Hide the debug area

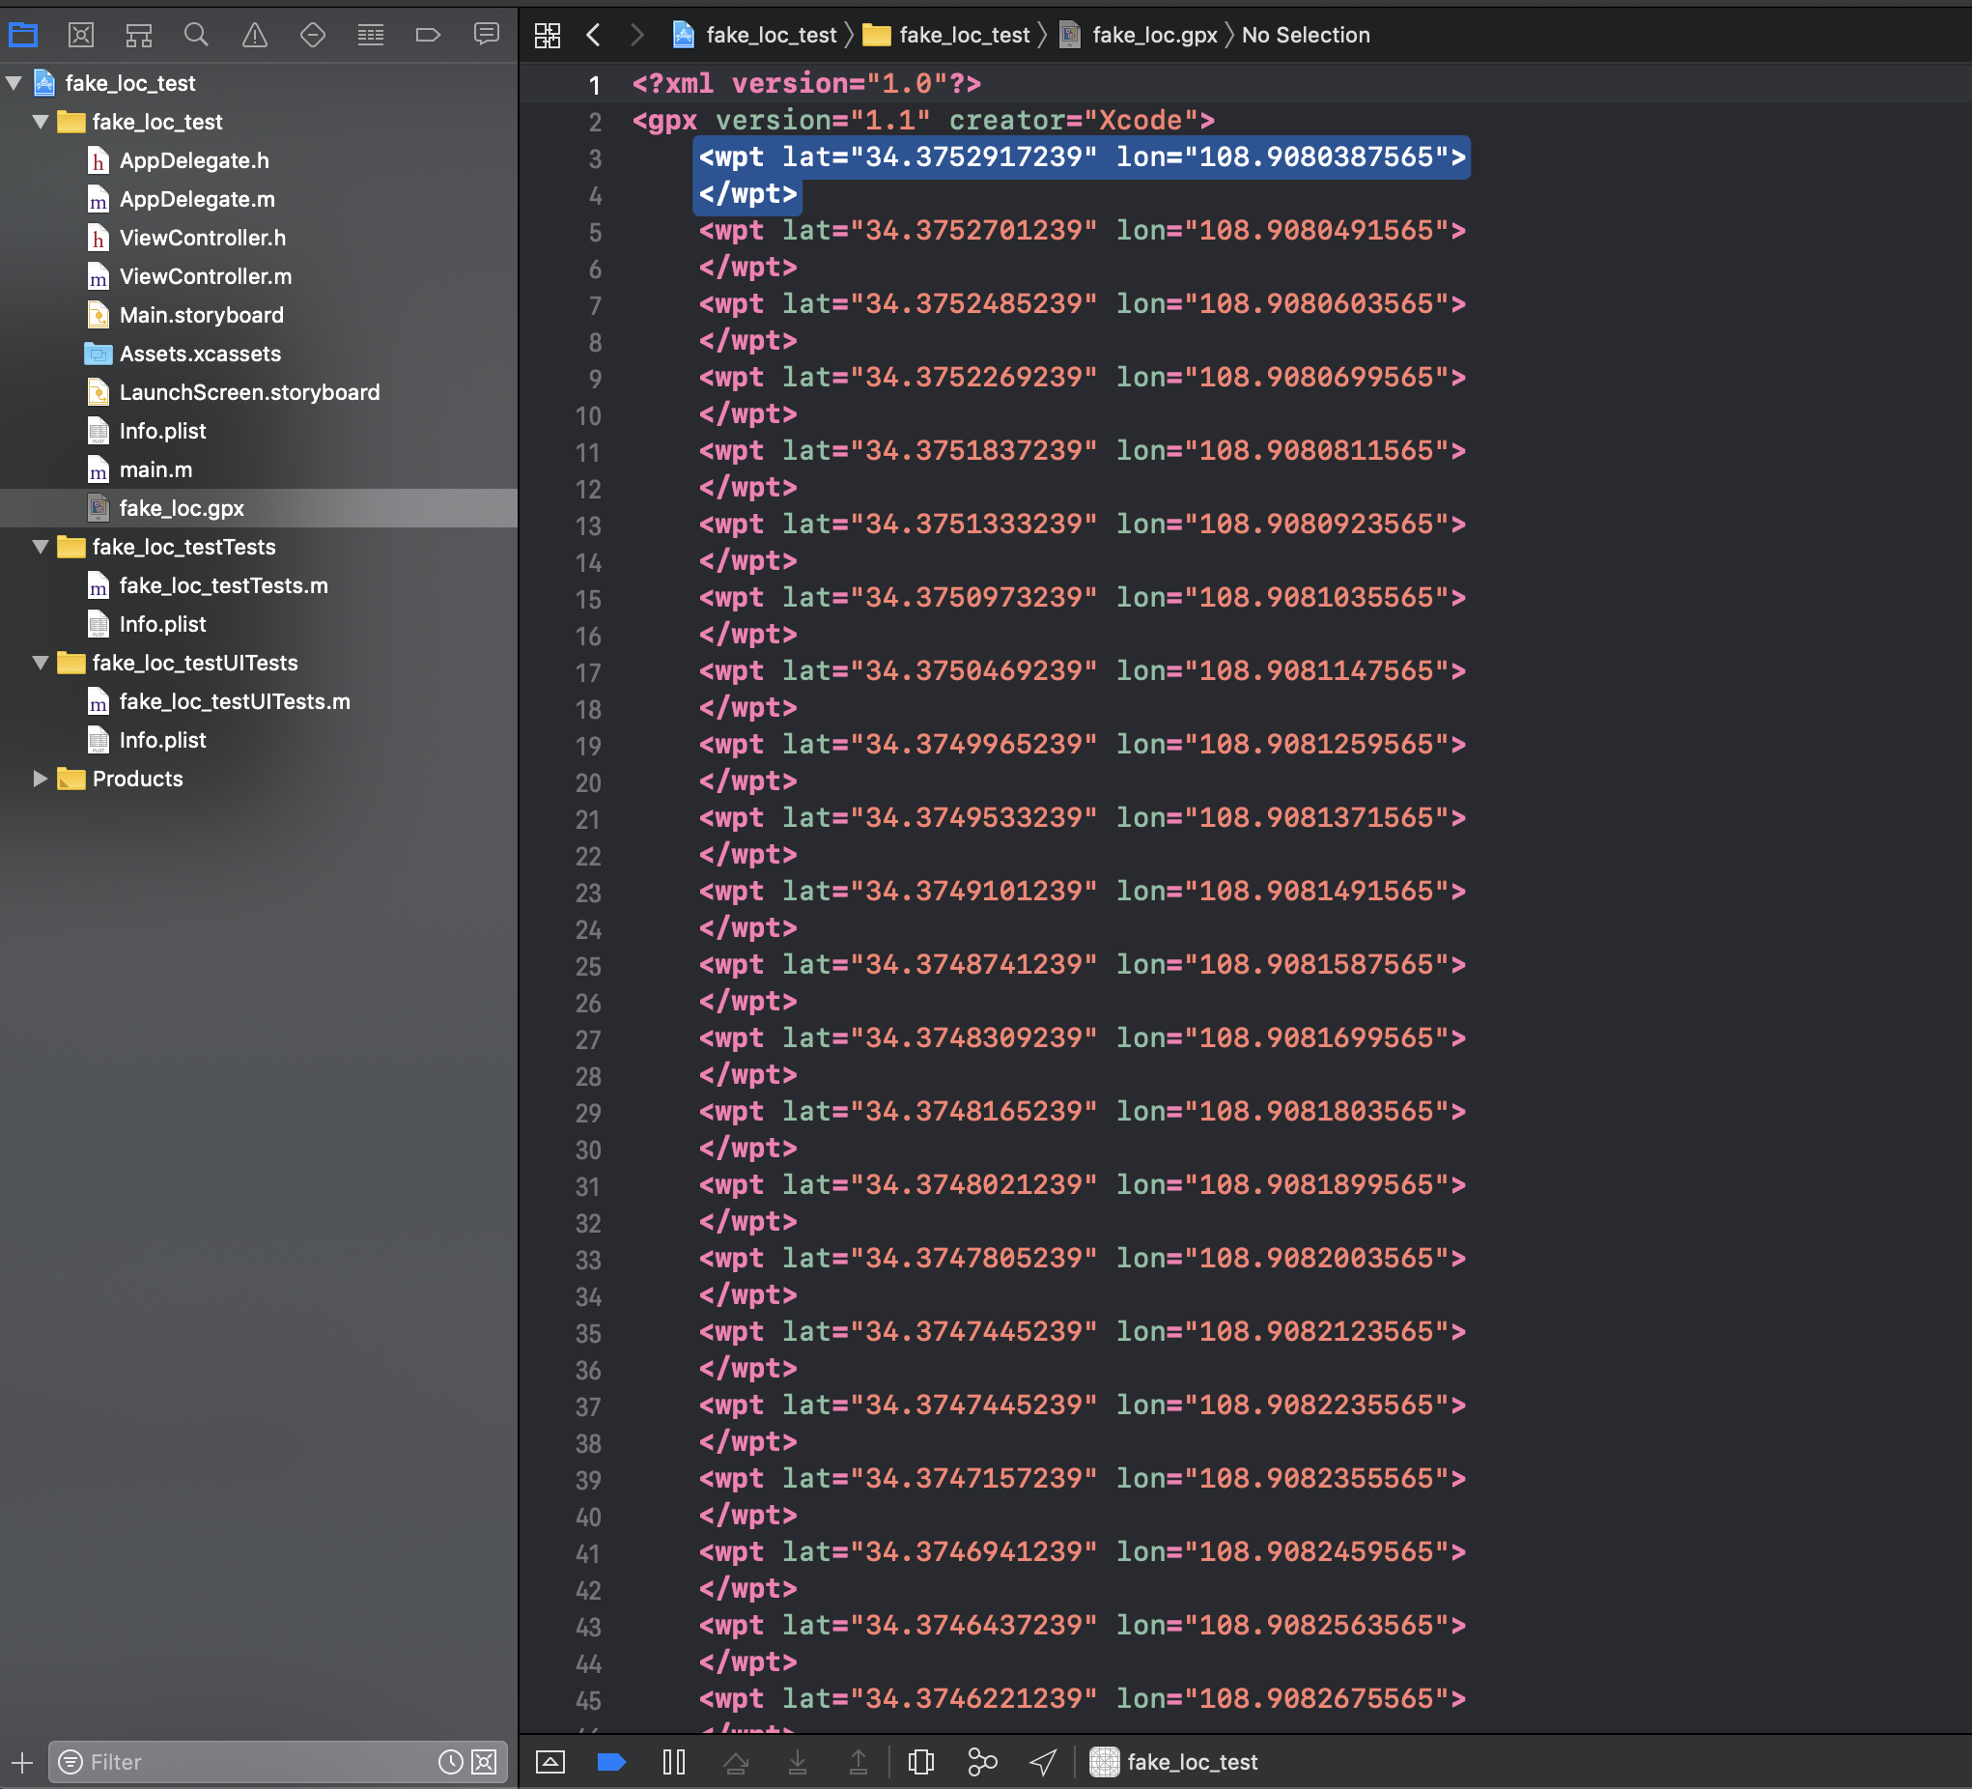point(550,1762)
